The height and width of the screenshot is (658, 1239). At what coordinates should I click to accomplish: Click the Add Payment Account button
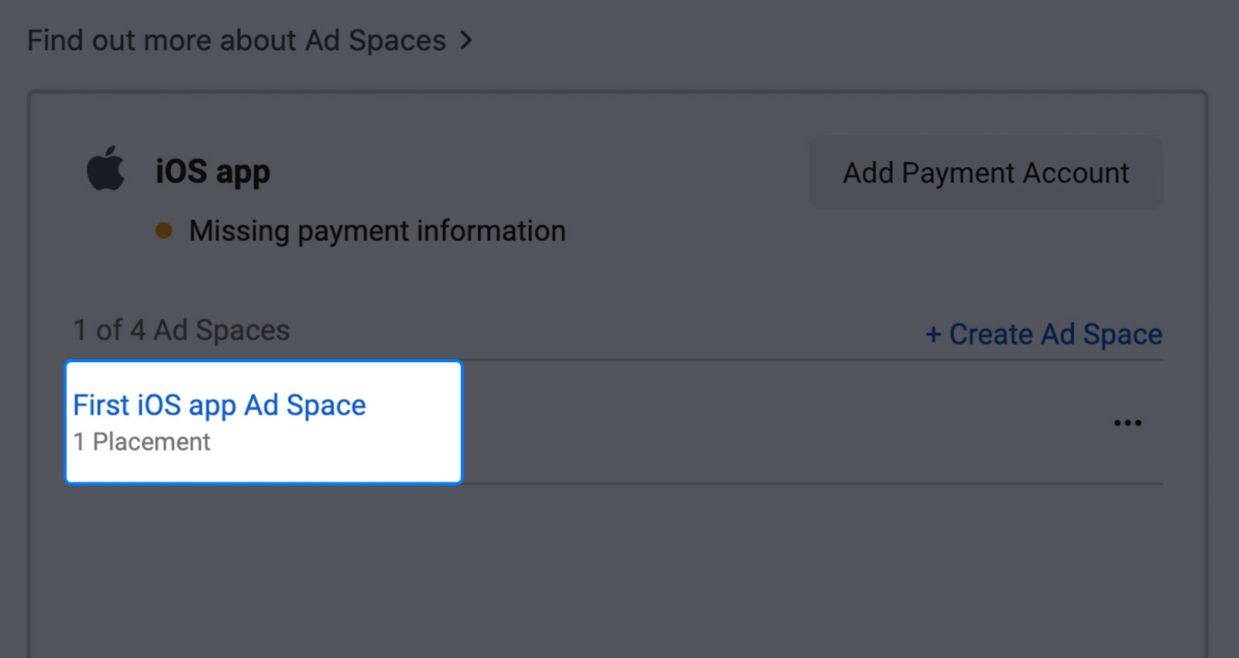click(x=986, y=173)
